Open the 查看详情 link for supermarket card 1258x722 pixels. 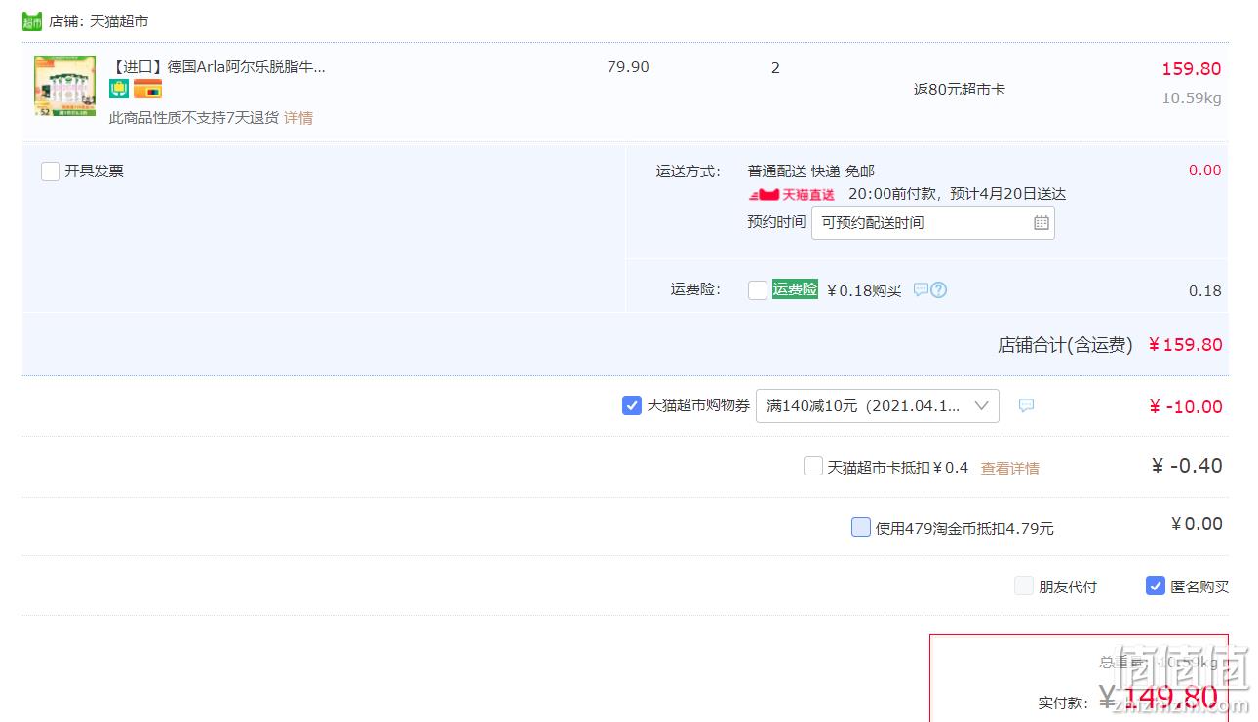click(x=1009, y=469)
